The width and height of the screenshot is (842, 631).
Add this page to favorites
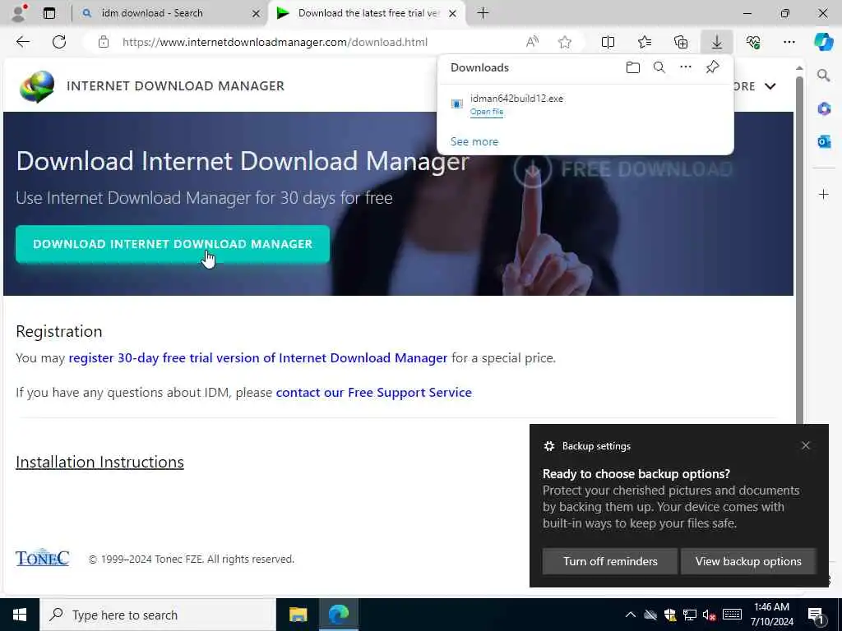(x=564, y=42)
